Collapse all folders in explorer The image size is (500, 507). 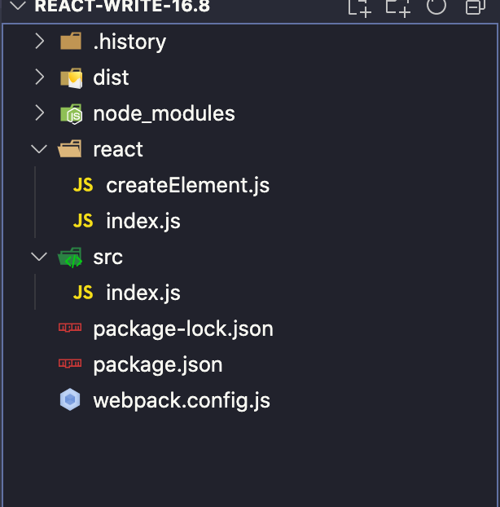click(475, 7)
